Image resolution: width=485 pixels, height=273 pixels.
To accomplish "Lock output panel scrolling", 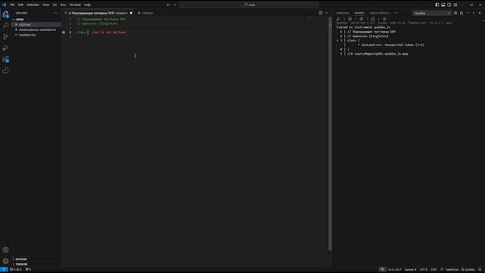I will pos(462,13).
